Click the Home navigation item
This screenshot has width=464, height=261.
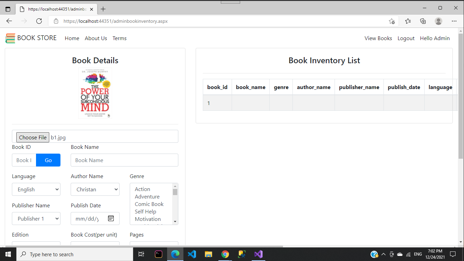pyautogui.click(x=72, y=38)
